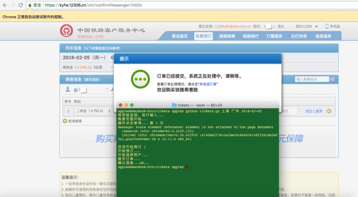Screen dimensions: 358x197
Task: Tick the second unchecked passenger checkbox
Action: point(107,90)
